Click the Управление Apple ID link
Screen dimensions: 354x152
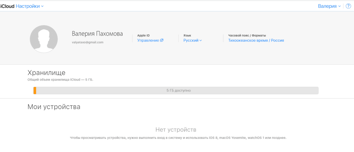[x=150, y=40]
